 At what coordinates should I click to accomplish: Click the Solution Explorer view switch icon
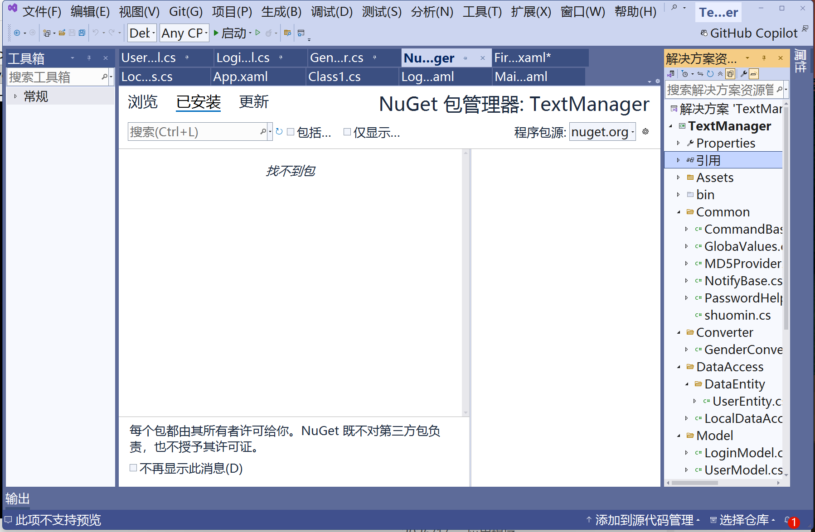coord(671,74)
